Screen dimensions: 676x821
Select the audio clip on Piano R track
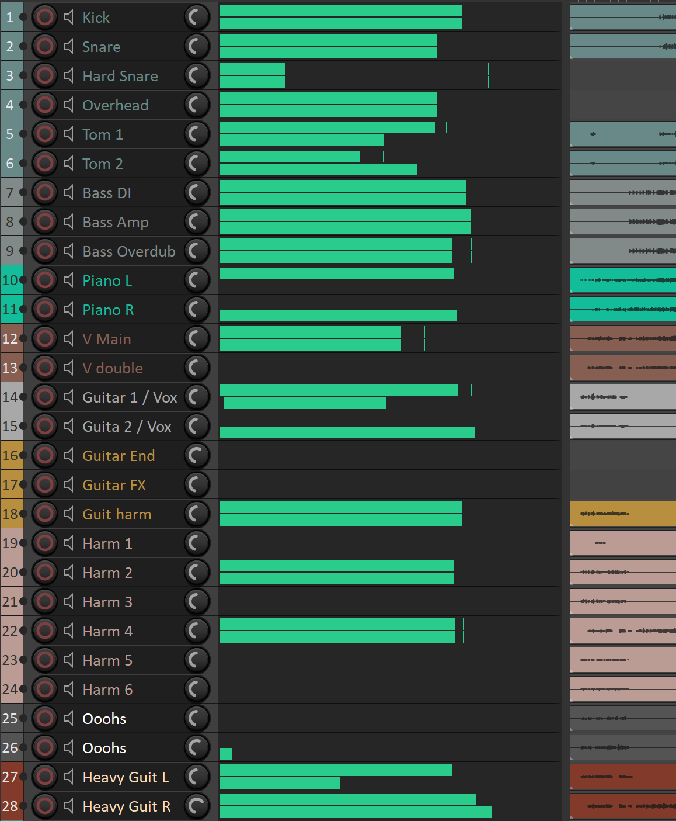click(x=622, y=310)
